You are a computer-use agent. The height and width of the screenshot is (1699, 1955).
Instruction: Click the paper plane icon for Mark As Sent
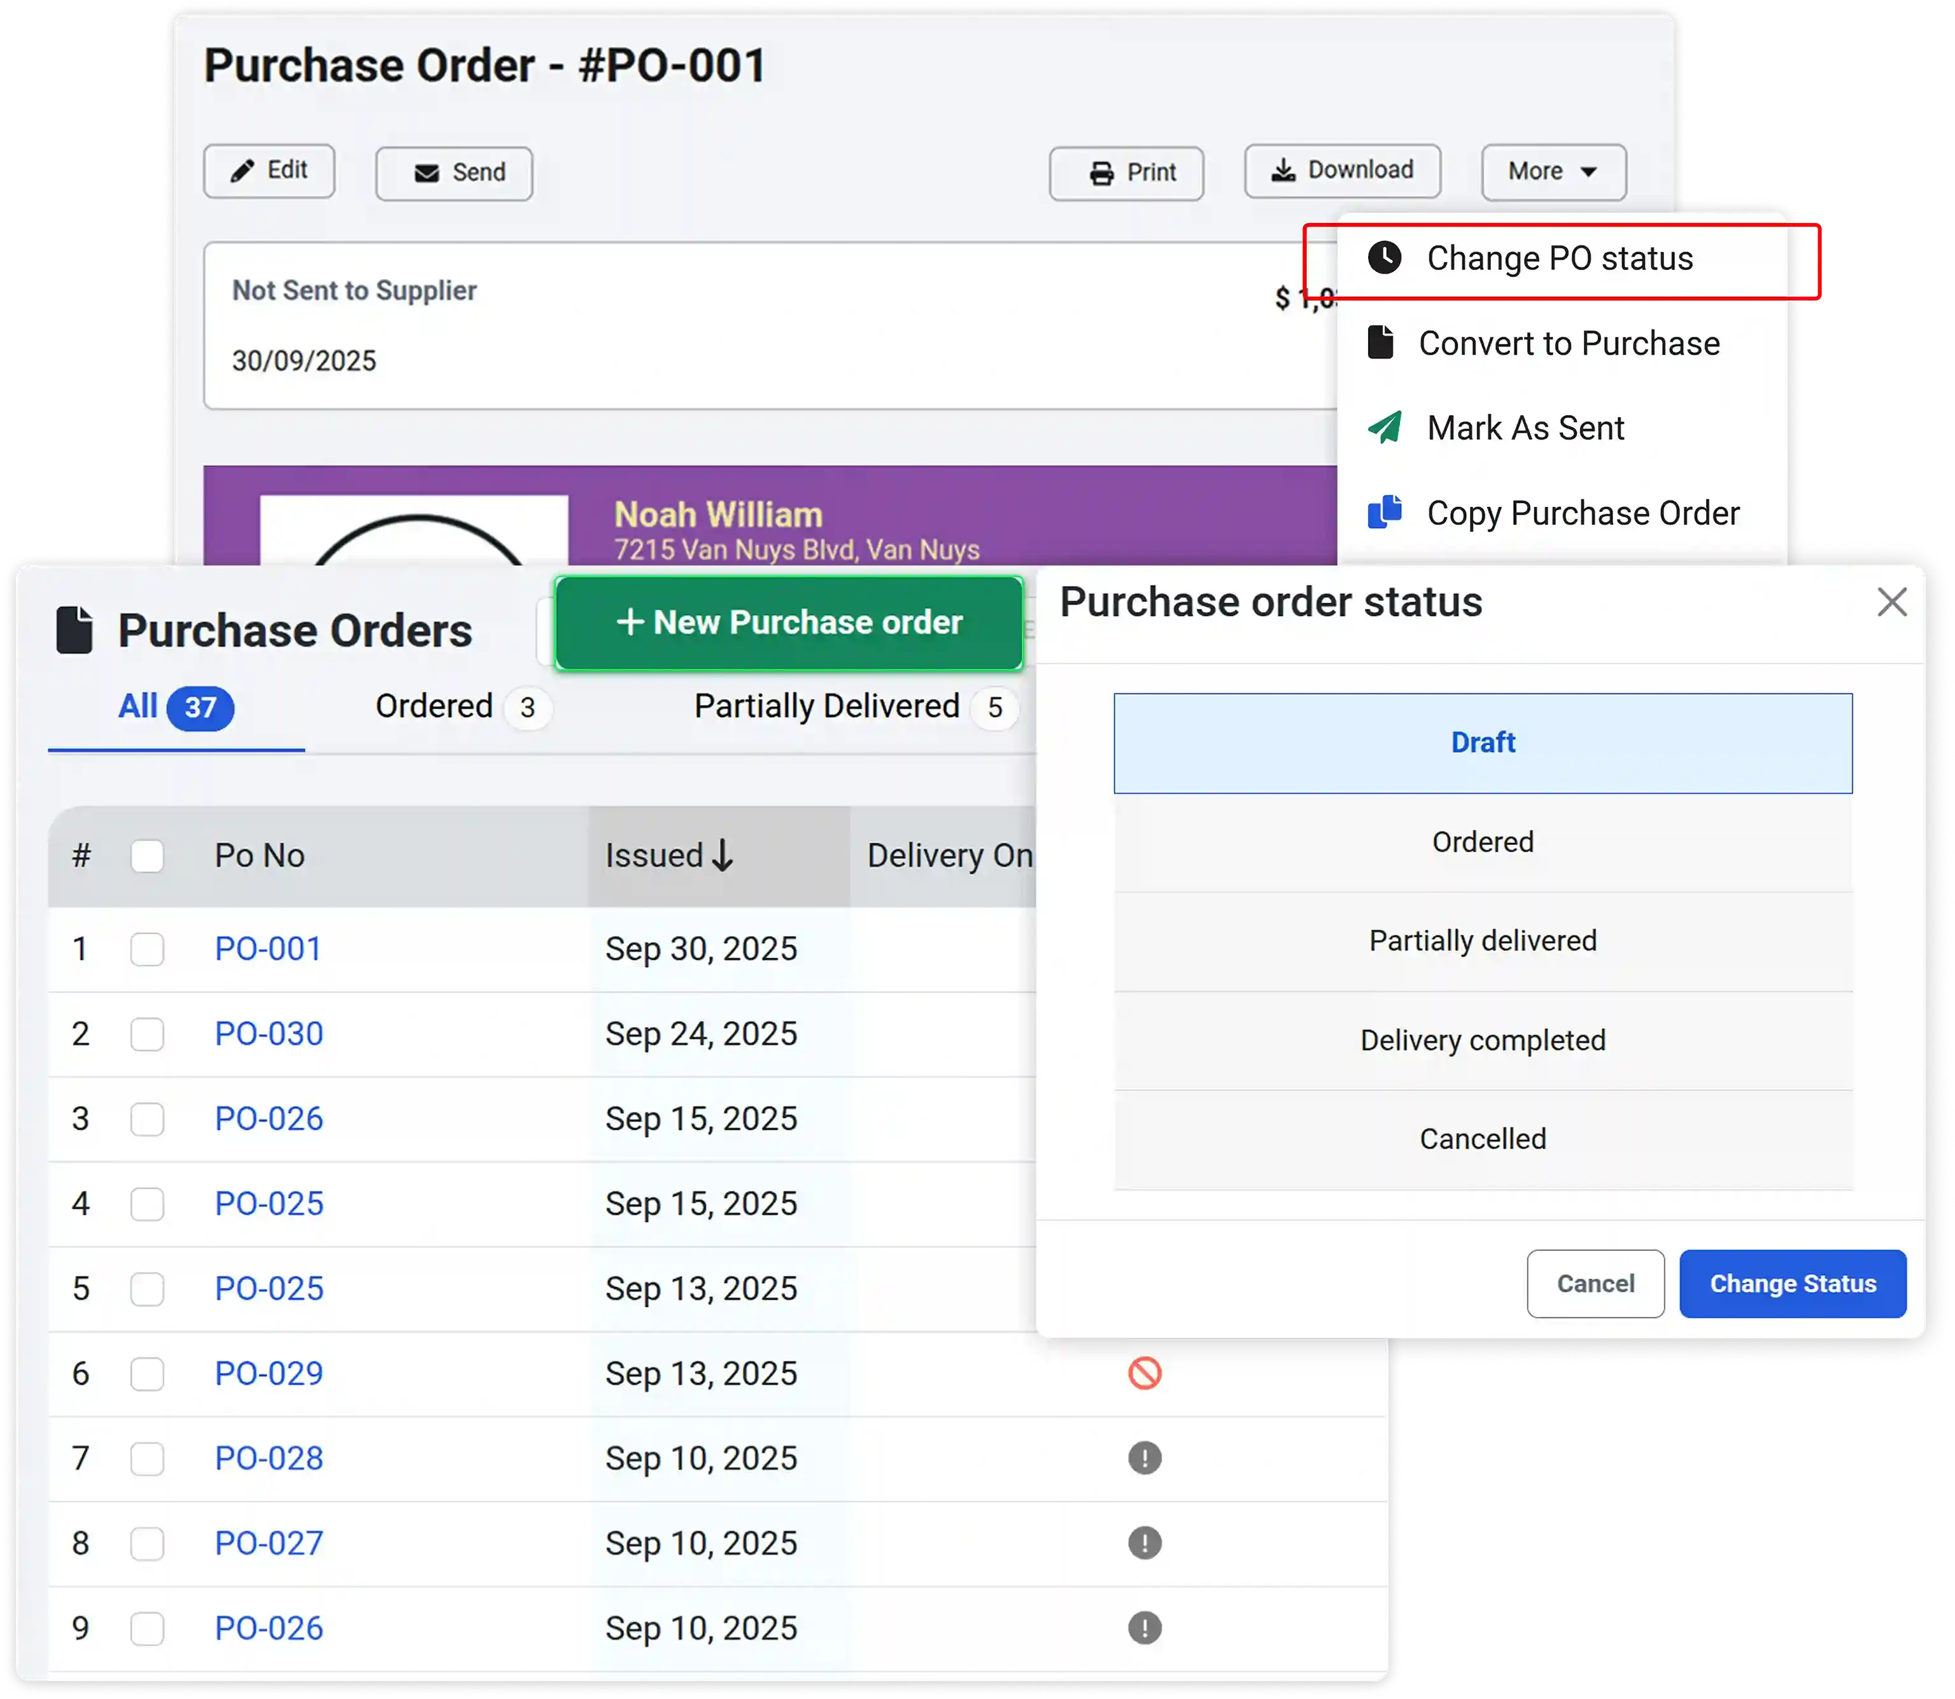[x=1383, y=427]
